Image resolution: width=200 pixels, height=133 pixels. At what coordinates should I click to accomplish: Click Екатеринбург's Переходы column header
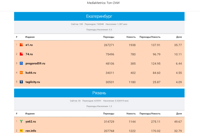108,37
